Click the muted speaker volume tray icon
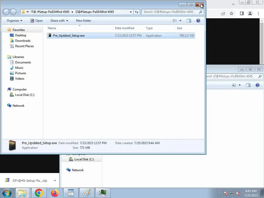The image size is (264, 198). pos(238,193)
